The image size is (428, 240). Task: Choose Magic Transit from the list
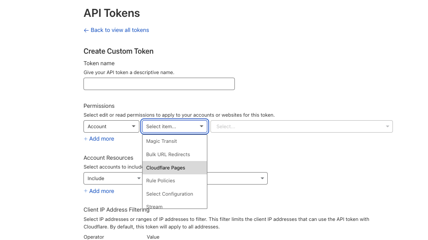162,141
